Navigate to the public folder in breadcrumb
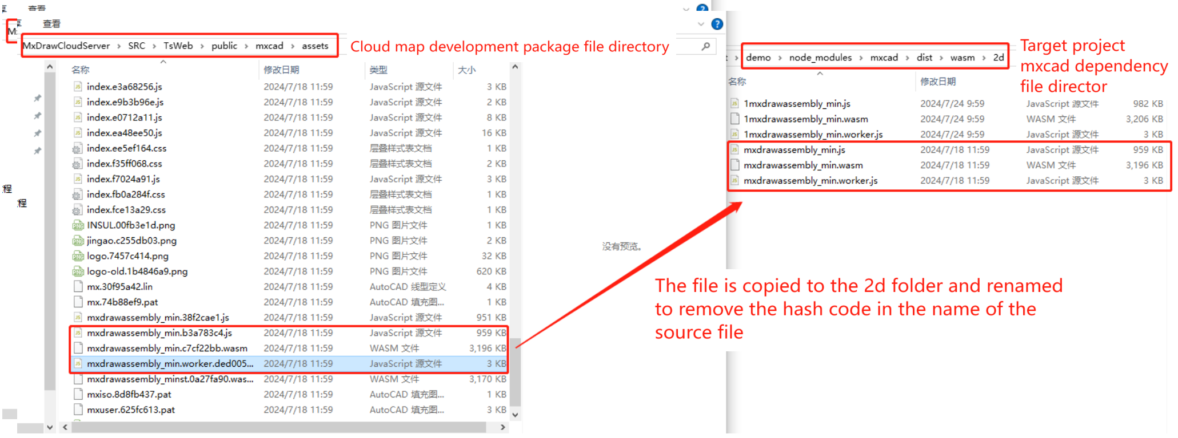This screenshot has height=438, width=1178. tap(224, 46)
